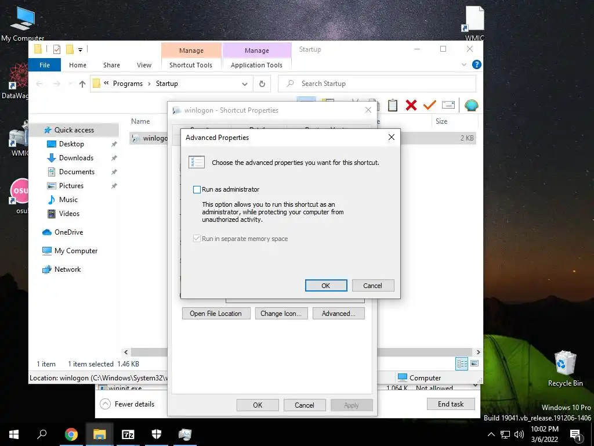Open the File menu tab
The width and height of the screenshot is (594, 446).
[x=45, y=65]
